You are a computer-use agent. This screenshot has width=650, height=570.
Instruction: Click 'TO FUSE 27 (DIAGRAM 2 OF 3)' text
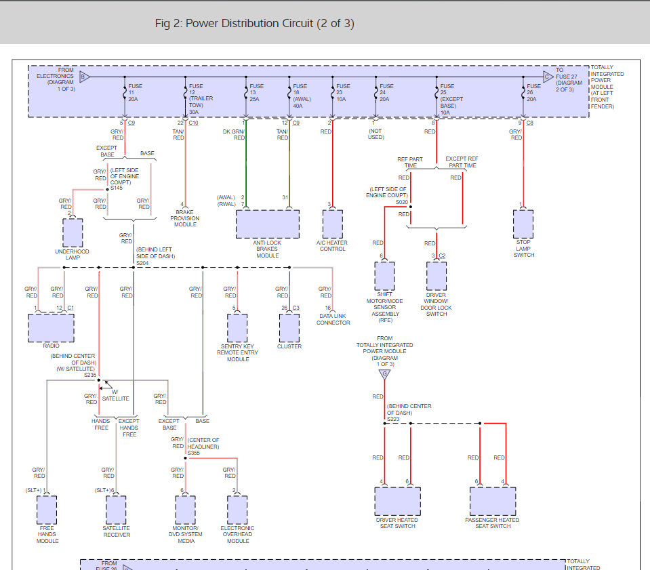tap(569, 79)
